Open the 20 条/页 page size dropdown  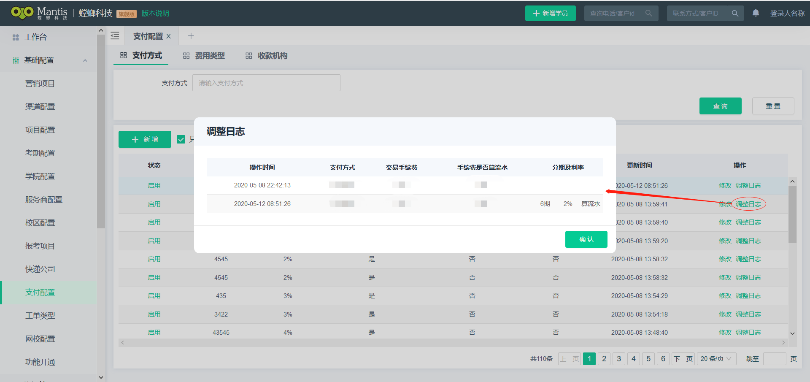coord(716,359)
